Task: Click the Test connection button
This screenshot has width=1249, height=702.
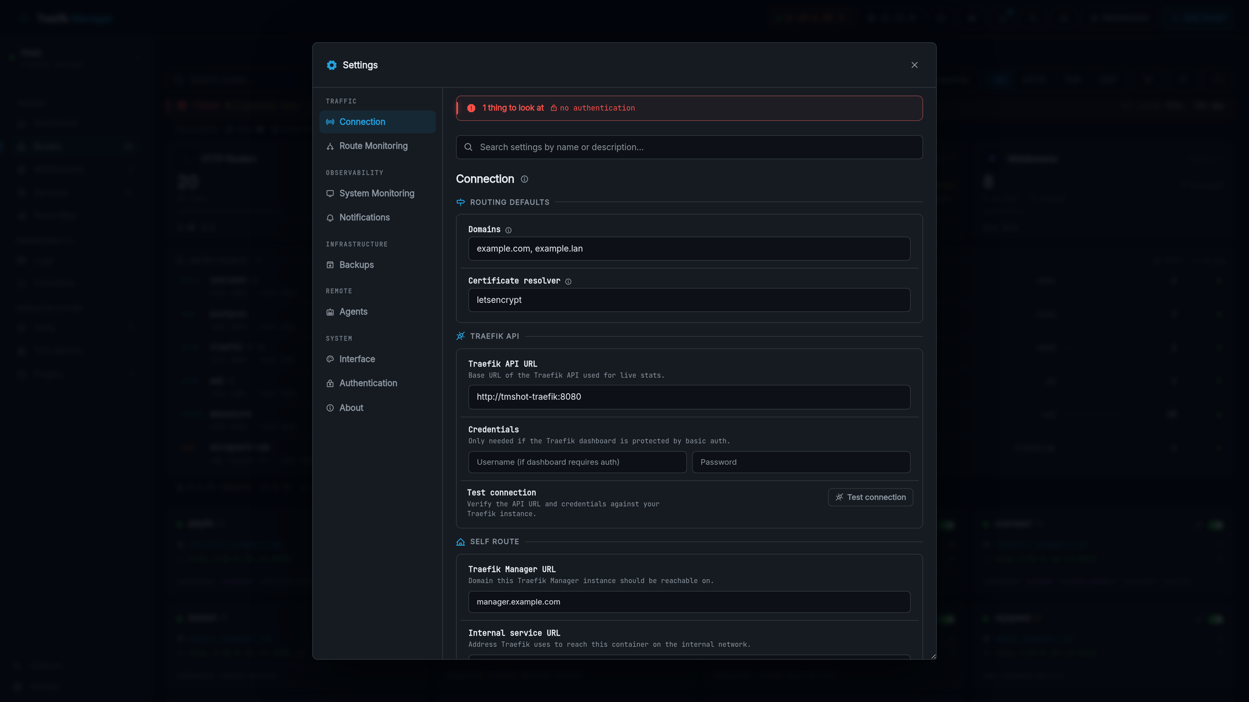Action: (870, 497)
